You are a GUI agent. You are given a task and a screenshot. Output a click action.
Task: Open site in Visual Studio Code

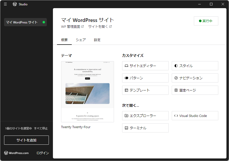(195, 116)
